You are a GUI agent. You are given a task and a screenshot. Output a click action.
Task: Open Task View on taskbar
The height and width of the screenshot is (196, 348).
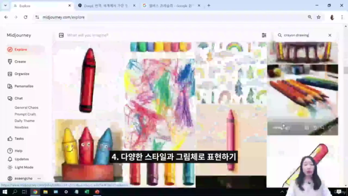pos(24,192)
